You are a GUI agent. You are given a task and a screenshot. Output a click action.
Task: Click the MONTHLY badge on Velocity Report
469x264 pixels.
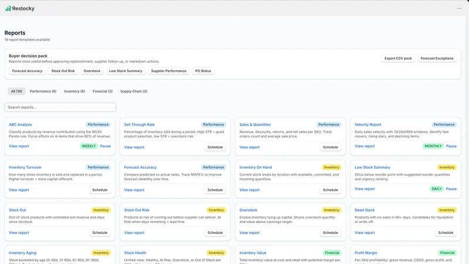click(x=433, y=146)
